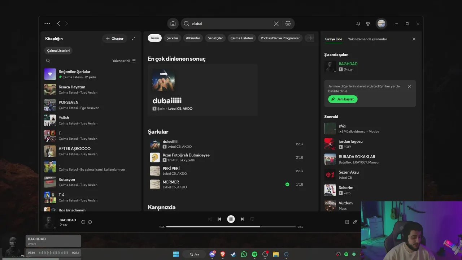Open the Windows Start menu

pyautogui.click(x=176, y=254)
